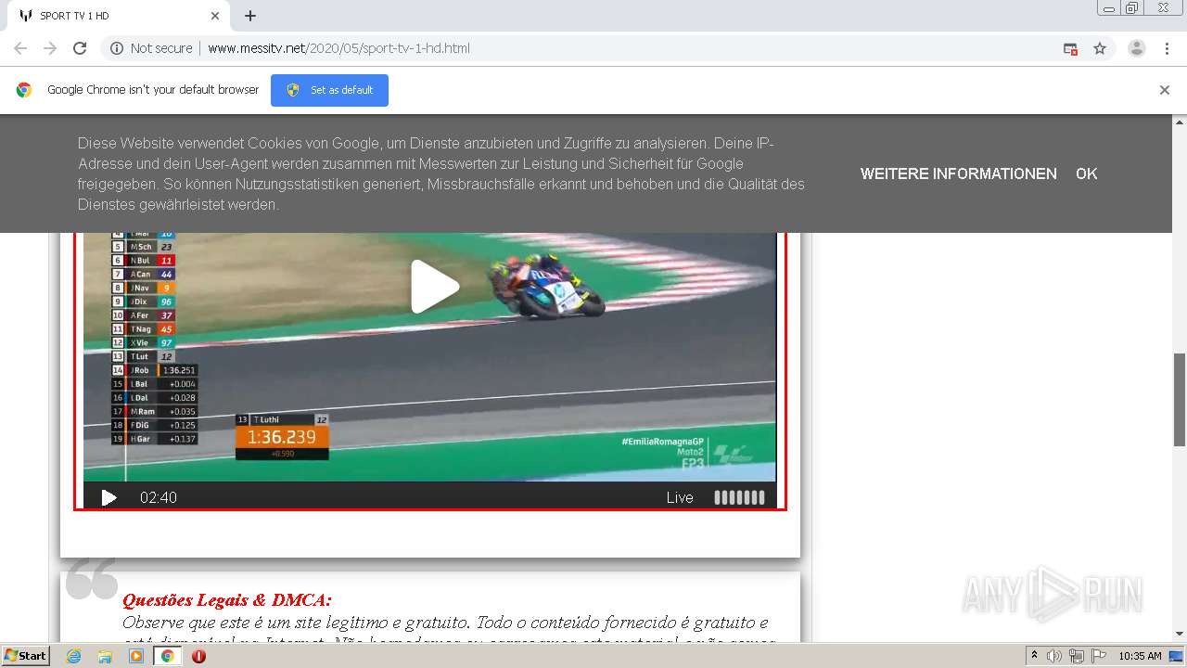Click the Chrome taskbar icon
The image size is (1187, 668).
pyautogui.click(x=167, y=656)
